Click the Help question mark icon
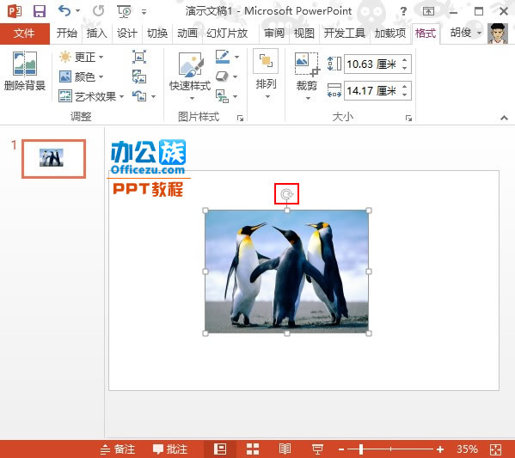The height and width of the screenshot is (458, 515). tap(403, 11)
